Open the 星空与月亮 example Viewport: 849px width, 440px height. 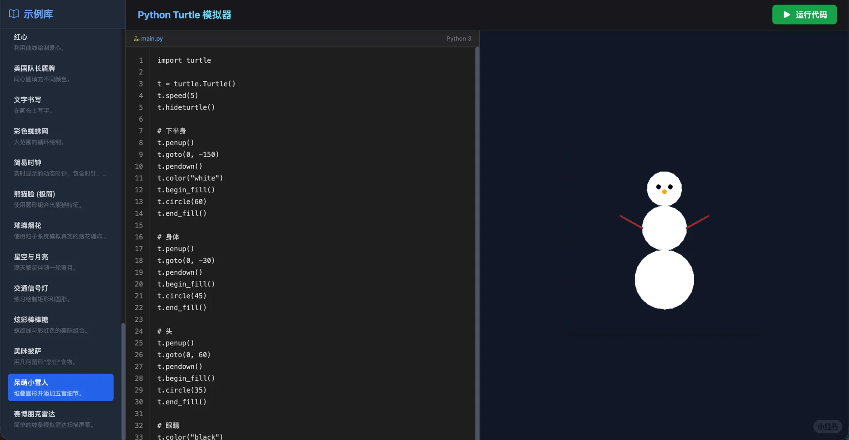61,262
